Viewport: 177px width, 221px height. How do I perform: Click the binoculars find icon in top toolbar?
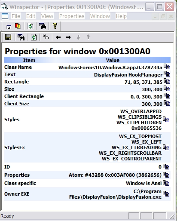point(43,26)
